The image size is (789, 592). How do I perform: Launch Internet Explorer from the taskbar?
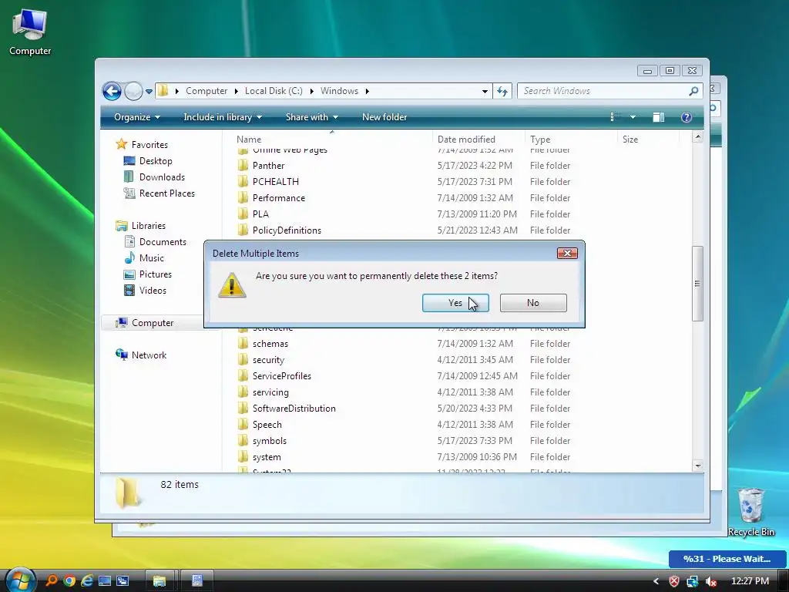(86, 581)
